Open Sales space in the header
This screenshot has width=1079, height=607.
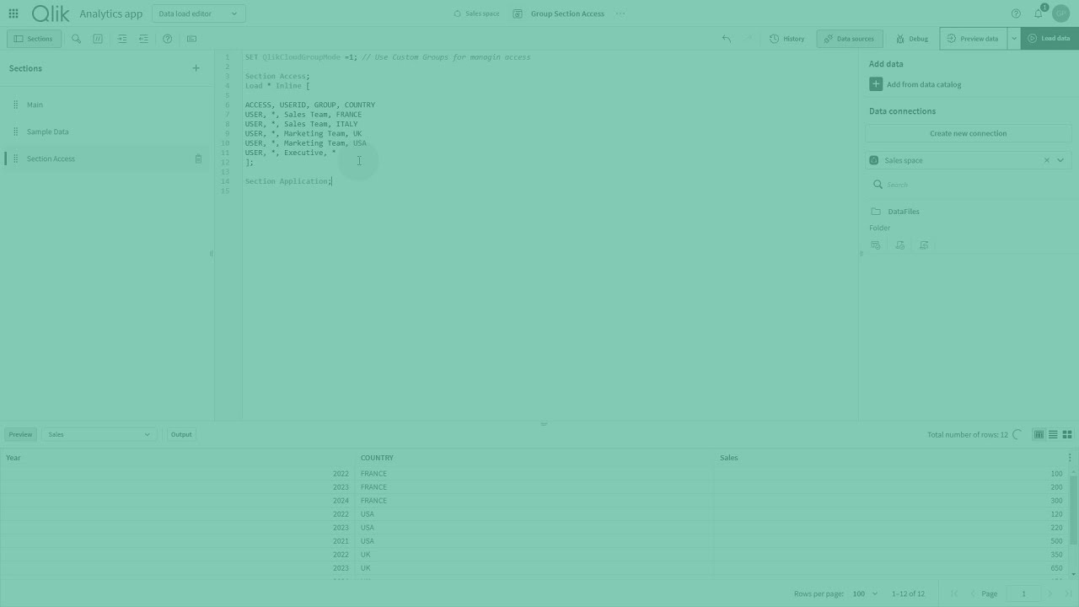[476, 13]
